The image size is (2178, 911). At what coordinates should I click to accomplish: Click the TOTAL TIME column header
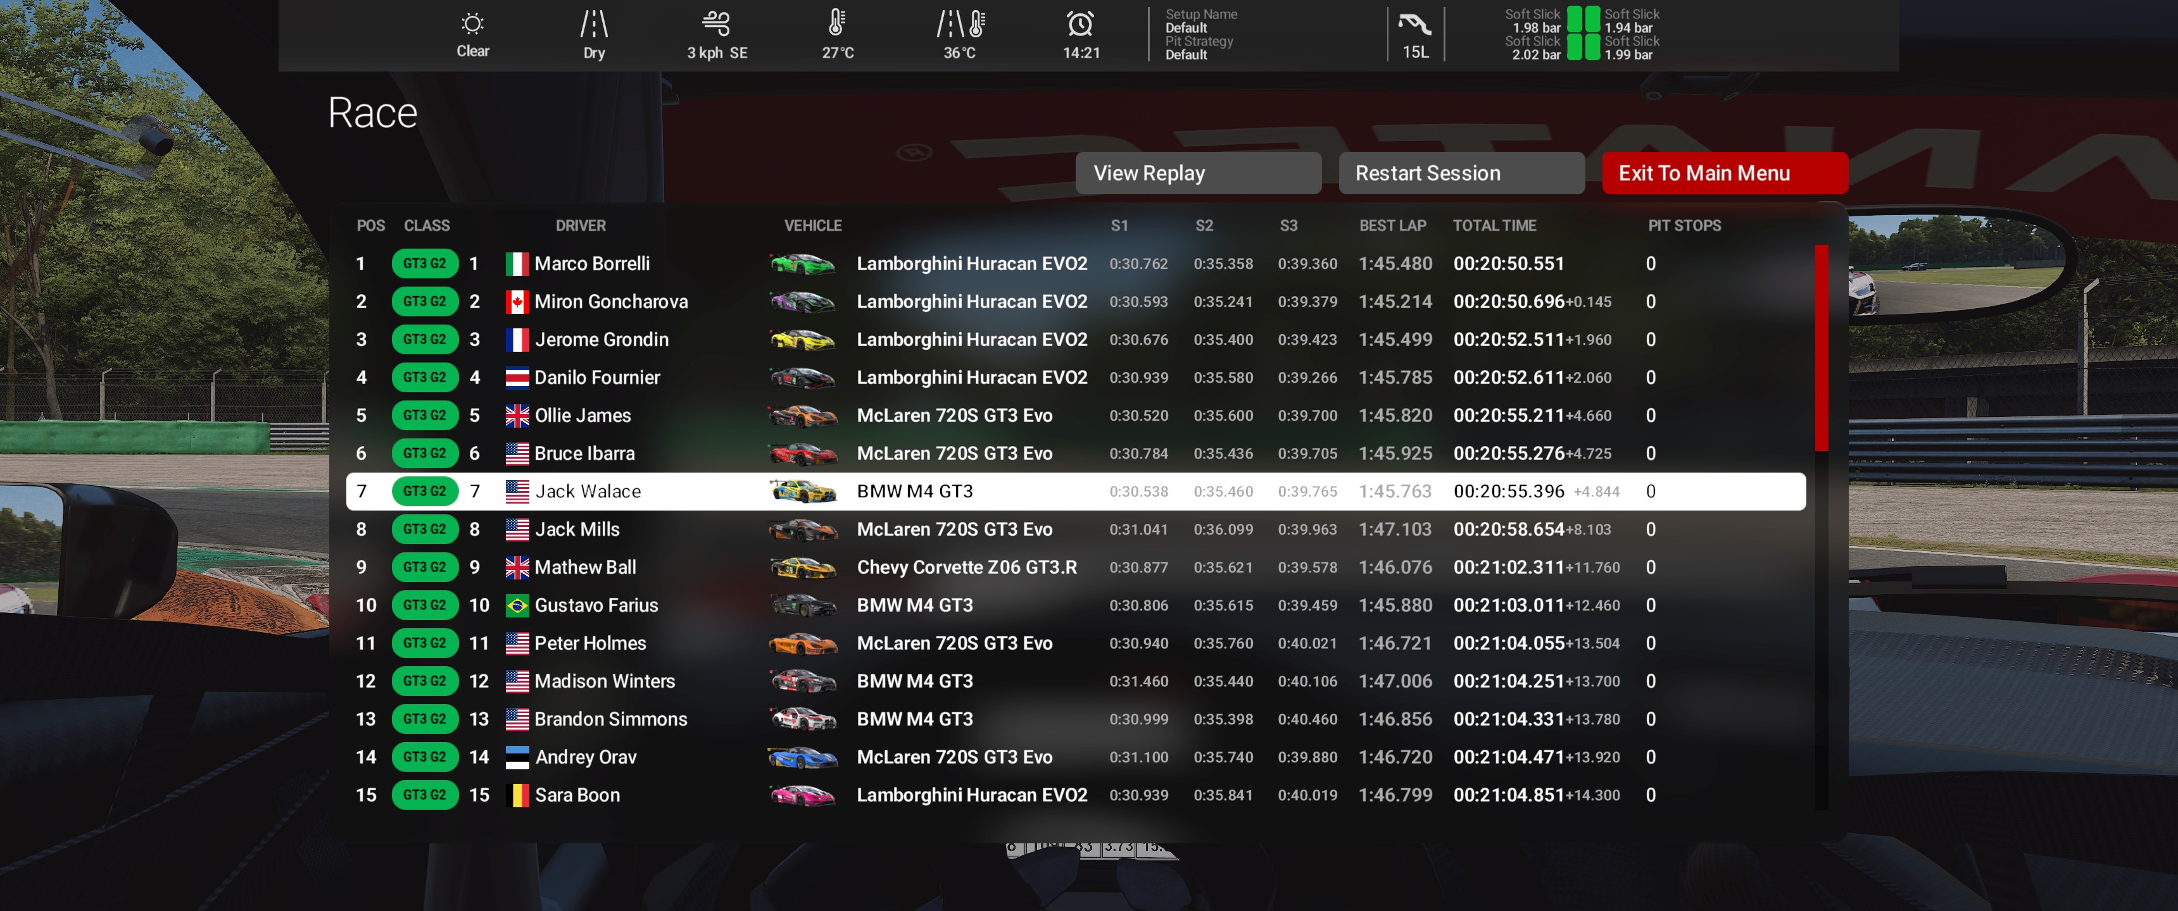pyautogui.click(x=1494, y=226)
